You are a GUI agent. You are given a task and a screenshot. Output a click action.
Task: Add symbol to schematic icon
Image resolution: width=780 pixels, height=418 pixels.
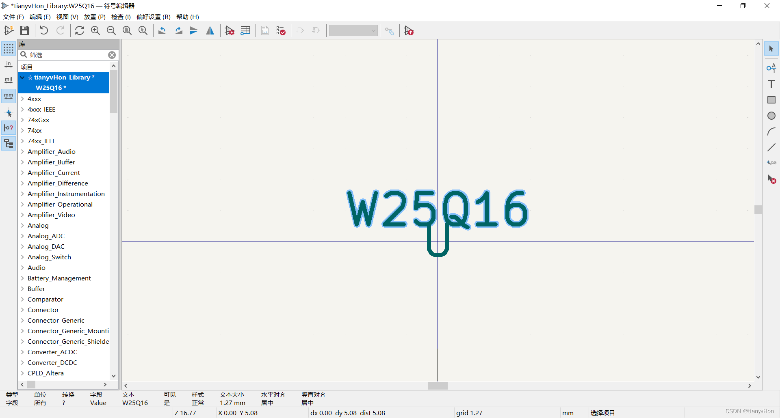point(409,30)
